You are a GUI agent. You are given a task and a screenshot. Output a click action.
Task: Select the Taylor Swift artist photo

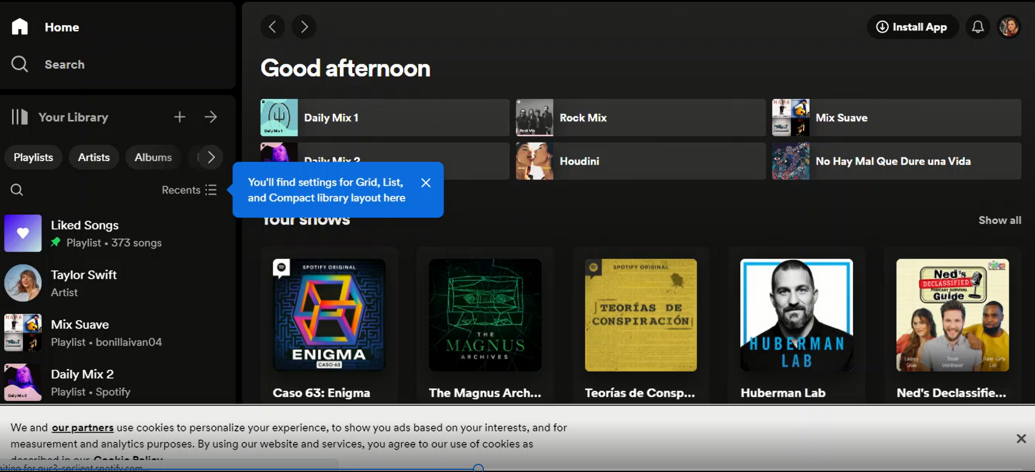(23, 283)
